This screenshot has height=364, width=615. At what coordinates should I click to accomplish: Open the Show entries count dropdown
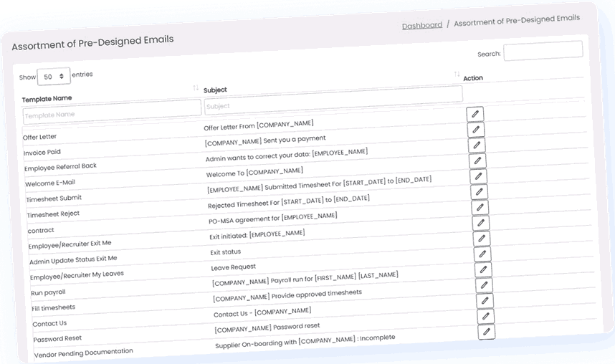click(x=54, y=76)
